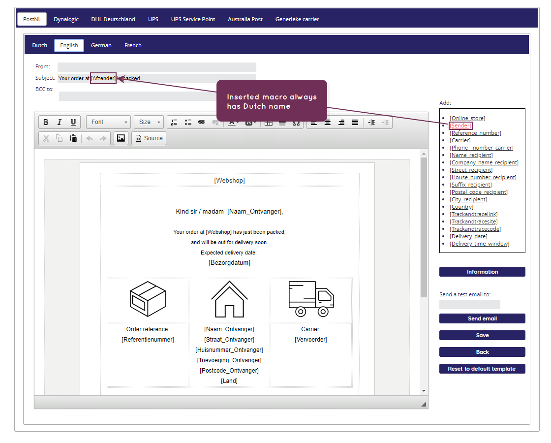Click the redo arrow icon
Viewport: 551px width, 443px height.
[x=103, y=138]
